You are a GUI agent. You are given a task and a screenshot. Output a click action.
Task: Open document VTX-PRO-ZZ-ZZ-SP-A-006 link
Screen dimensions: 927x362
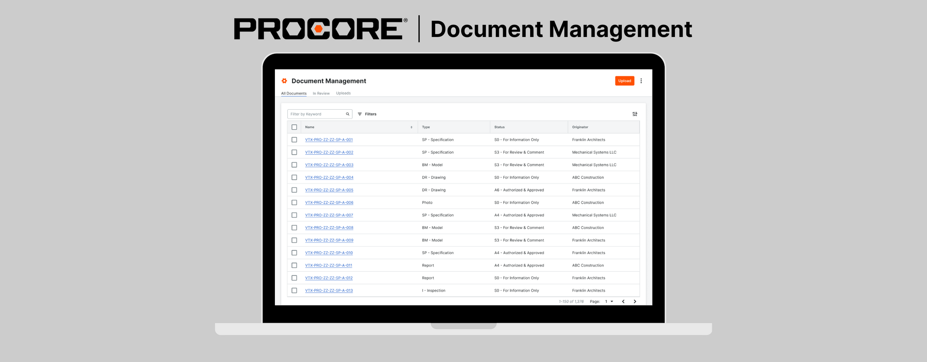click(x=329, y=202)
